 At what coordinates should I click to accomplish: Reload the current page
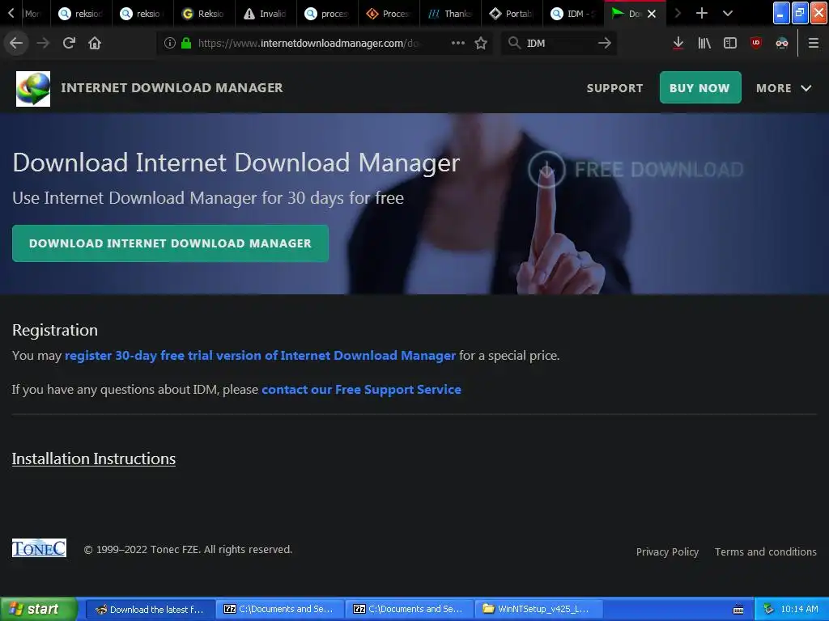[x=69, y=43]
